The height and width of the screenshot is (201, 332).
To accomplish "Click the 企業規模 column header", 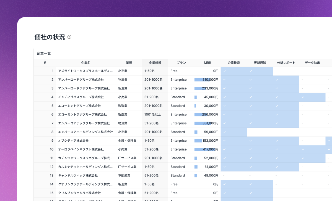I will [155, 63].
